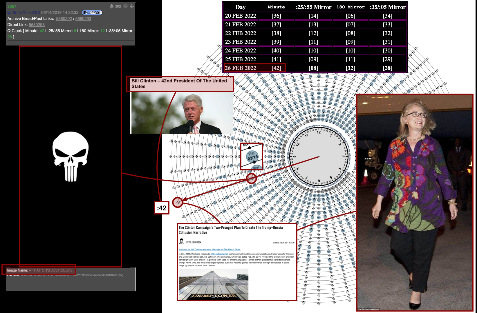Click :35/:05 Mirror cell [28] in the 26 FEB row
Viewport: 477px width, 313px height.
tap(388, 68)
